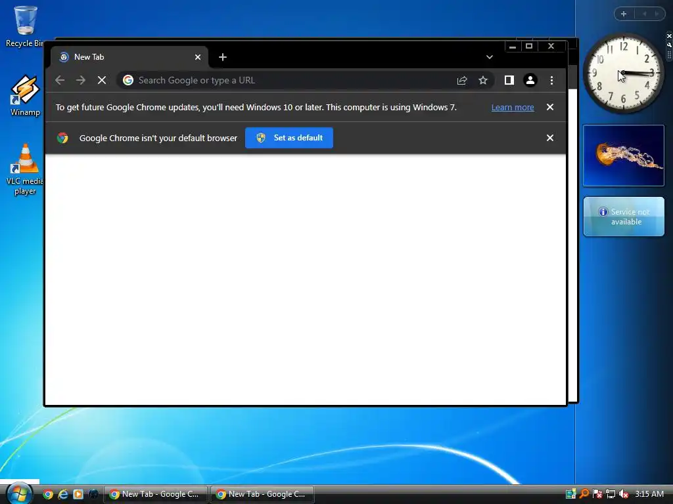Close the clock gadget
The image size is (673, 504).
pos(668,36)
